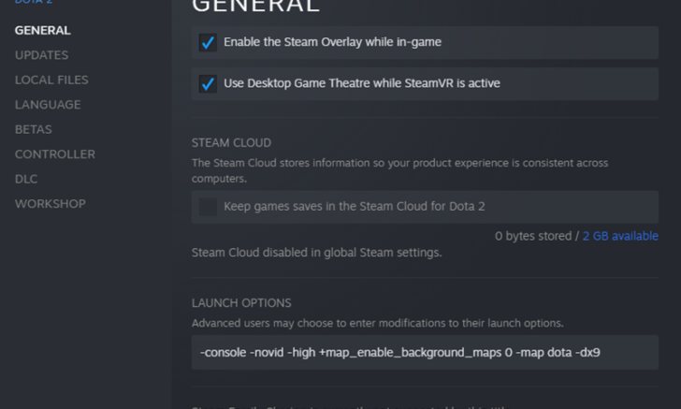Toggle Keep games saves in Steam Cloud checkbox

click(208, 207)
